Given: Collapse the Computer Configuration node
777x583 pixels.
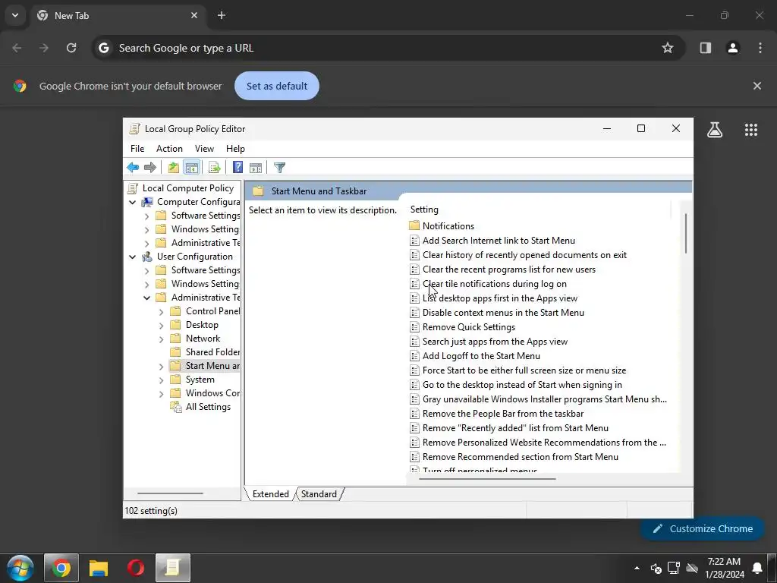Looking at the screenshot, I should (132, 202).
